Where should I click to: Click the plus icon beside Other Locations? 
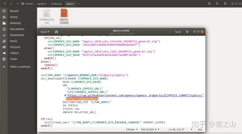point(4,67)
